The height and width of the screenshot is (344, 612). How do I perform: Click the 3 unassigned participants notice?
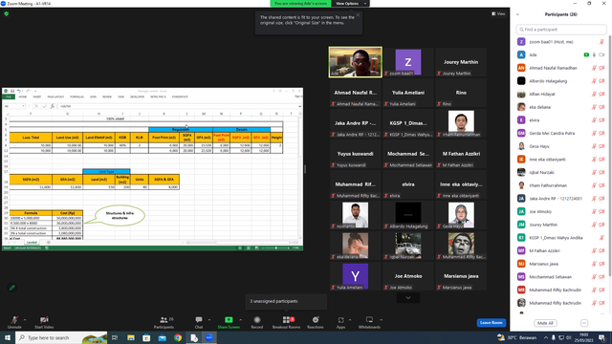click(x=286, y=301)
